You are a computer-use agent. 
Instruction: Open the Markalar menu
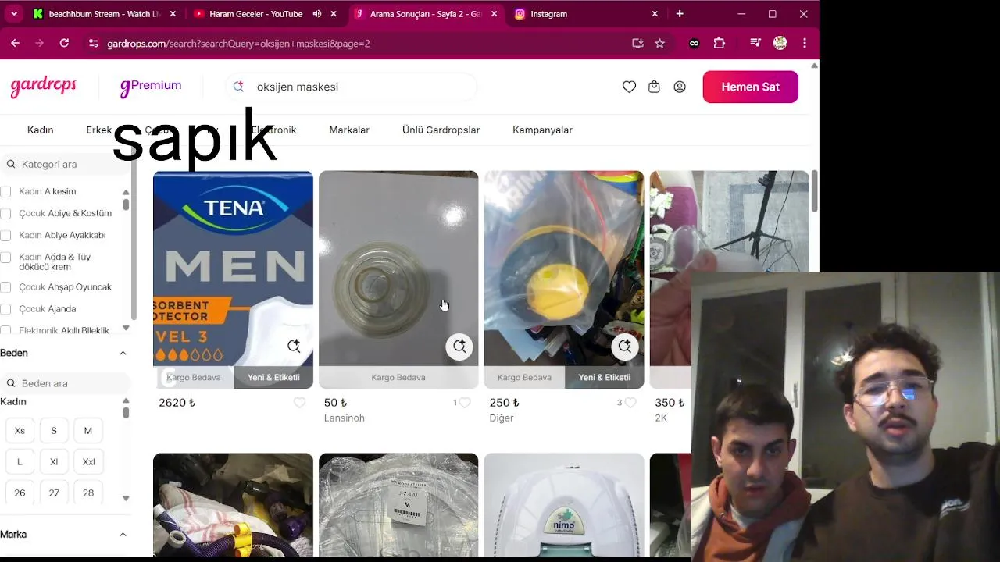349,130
